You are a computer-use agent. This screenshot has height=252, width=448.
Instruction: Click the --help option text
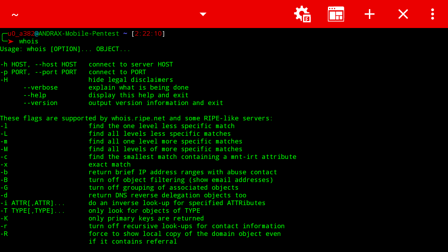pyautogui.click(x=35, y=95)
